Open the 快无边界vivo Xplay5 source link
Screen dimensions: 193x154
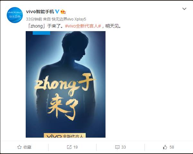(x=69, y=19)
